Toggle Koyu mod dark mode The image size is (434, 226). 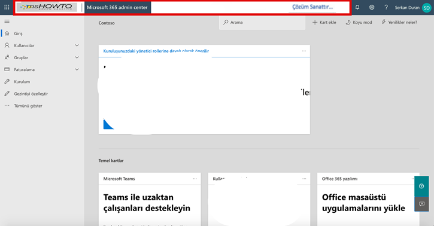point(359,22)
